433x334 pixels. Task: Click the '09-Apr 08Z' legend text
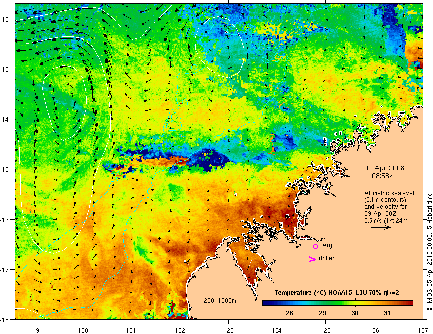pos(380,214)
